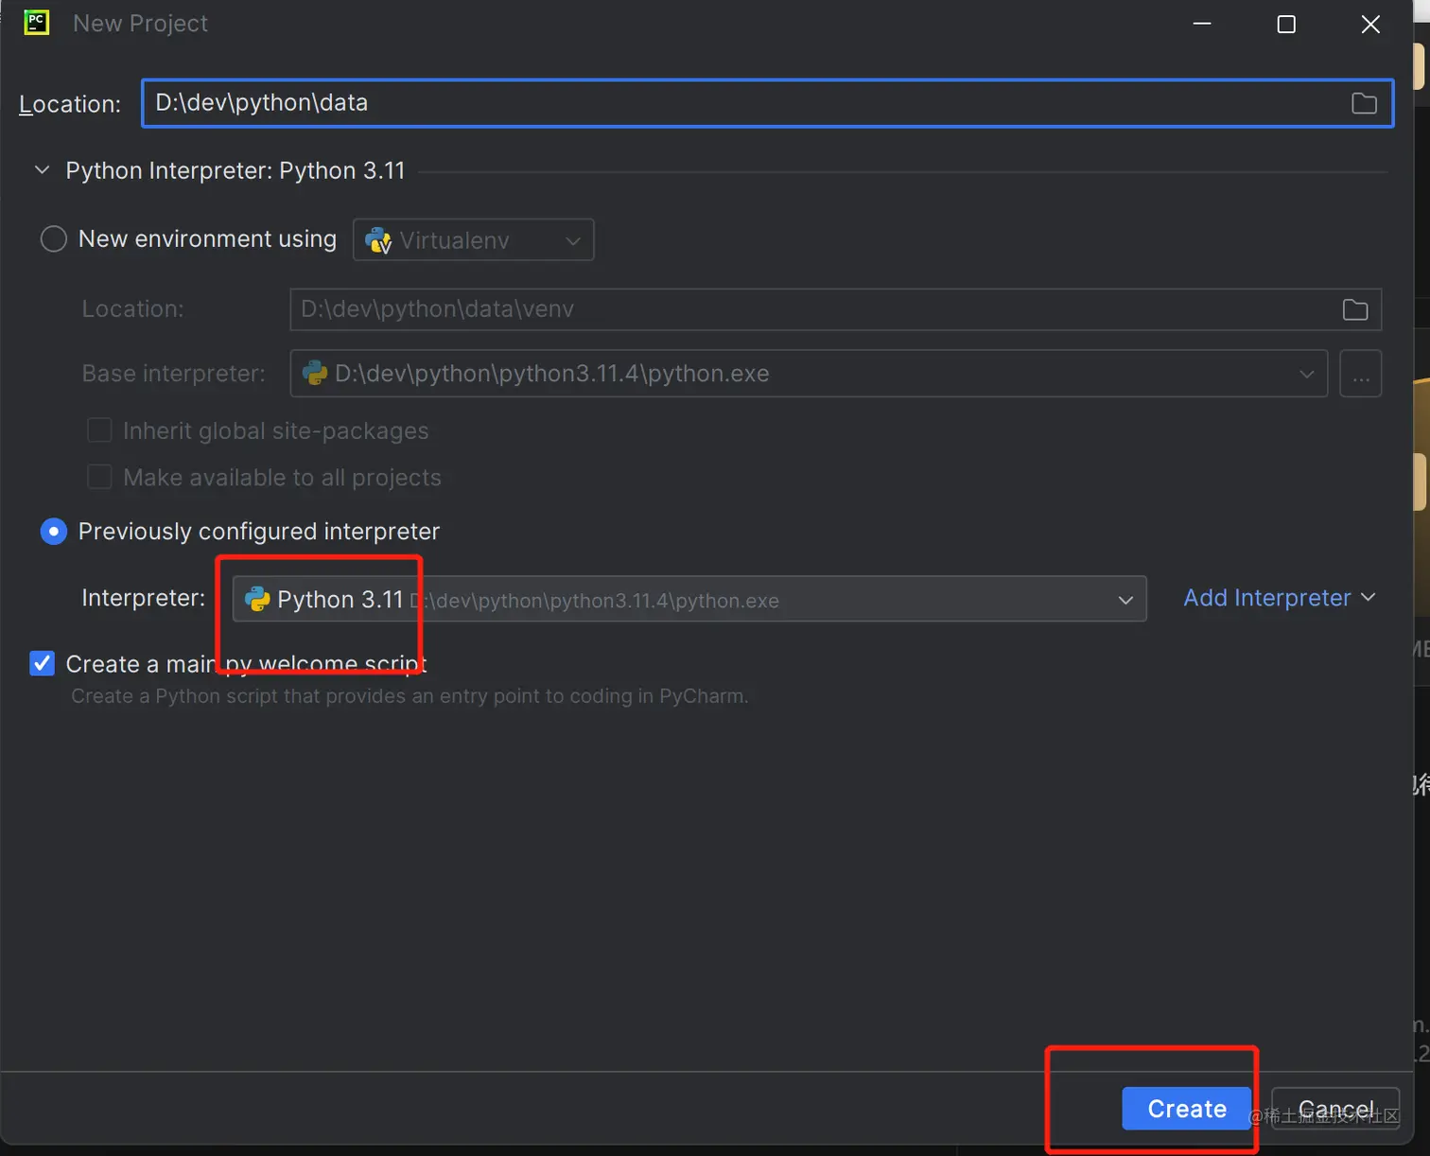Image resolution: width=1430 pixels, height=1156 pixels.
Task: Open the Virtualenv environment type dropdown
Action: point(474,240)
